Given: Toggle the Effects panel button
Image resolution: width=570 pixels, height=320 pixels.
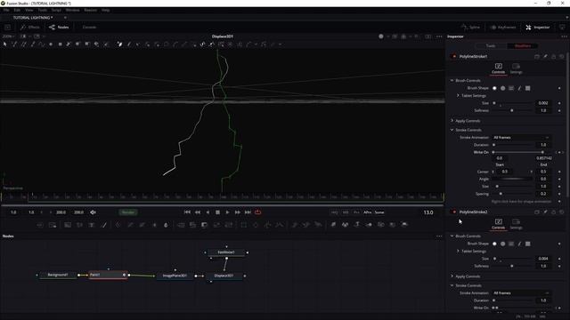Looking at the screenshot, I should point(29,28).
